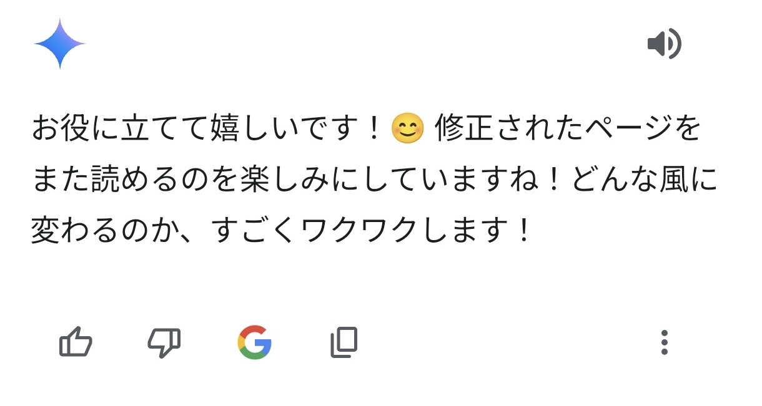Screen dimensions: 762x406
Task: Click the Gemini sparkle logo icon
Action: point(59,44)
